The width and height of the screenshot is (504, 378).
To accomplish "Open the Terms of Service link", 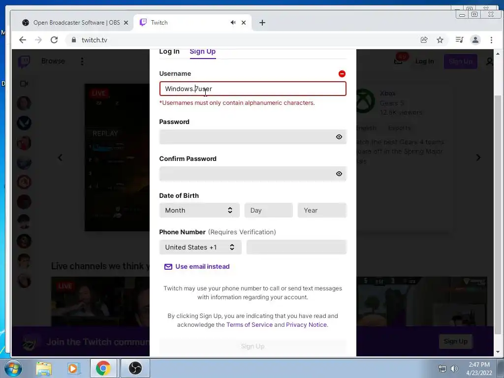I will tap(250, 325).
